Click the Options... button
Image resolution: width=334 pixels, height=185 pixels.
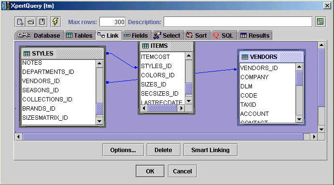(123, 150)
